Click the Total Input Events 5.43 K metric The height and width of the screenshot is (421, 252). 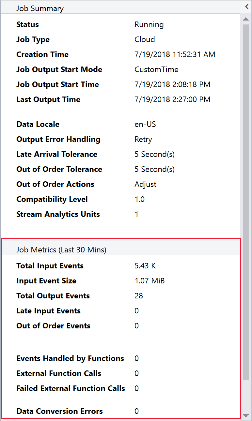pyautogui.click(x=145, y=266)
